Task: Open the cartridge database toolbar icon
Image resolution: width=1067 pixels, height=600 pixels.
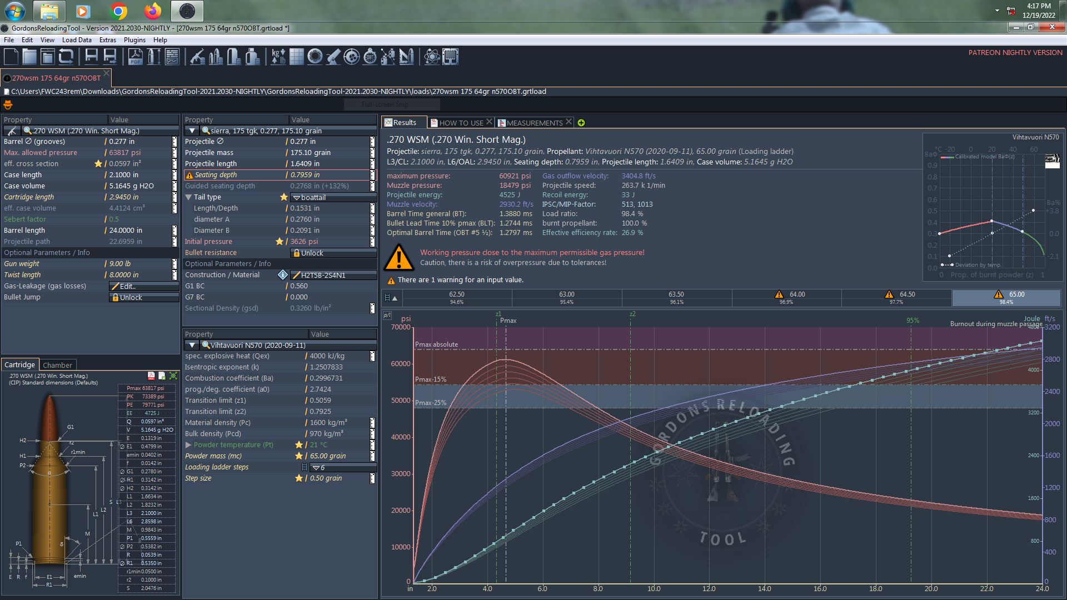Action: [216, 57]
